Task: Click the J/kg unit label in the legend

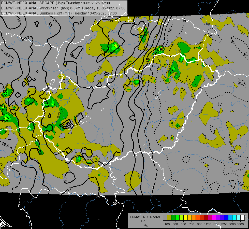Action: pos(145,225)
